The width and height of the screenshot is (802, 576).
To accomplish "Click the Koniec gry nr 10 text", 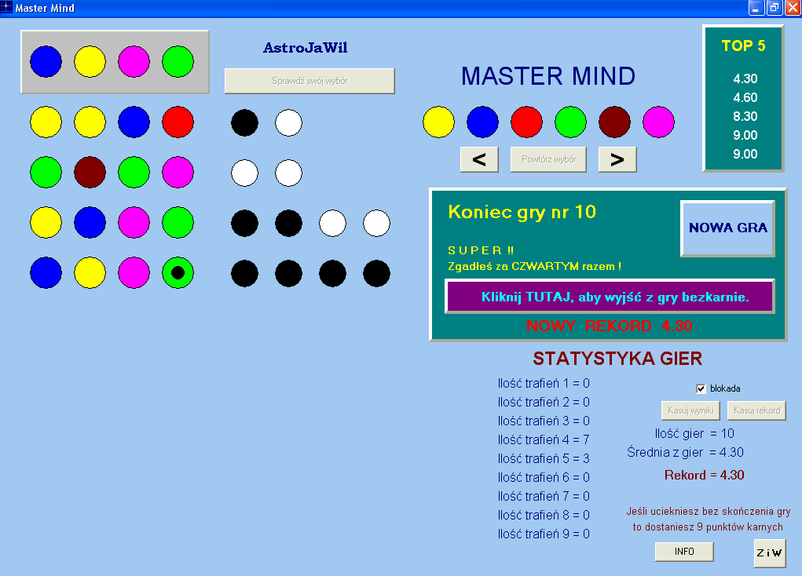I will coord(522,212).
